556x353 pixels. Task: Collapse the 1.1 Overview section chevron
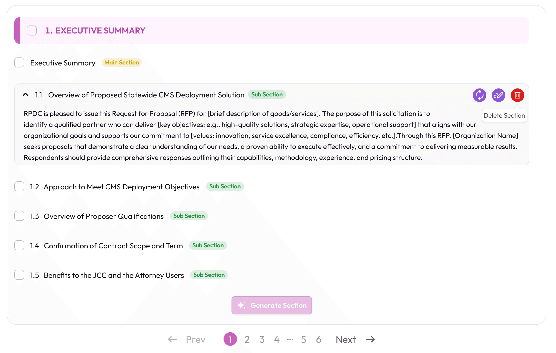[x=25, y=95]
